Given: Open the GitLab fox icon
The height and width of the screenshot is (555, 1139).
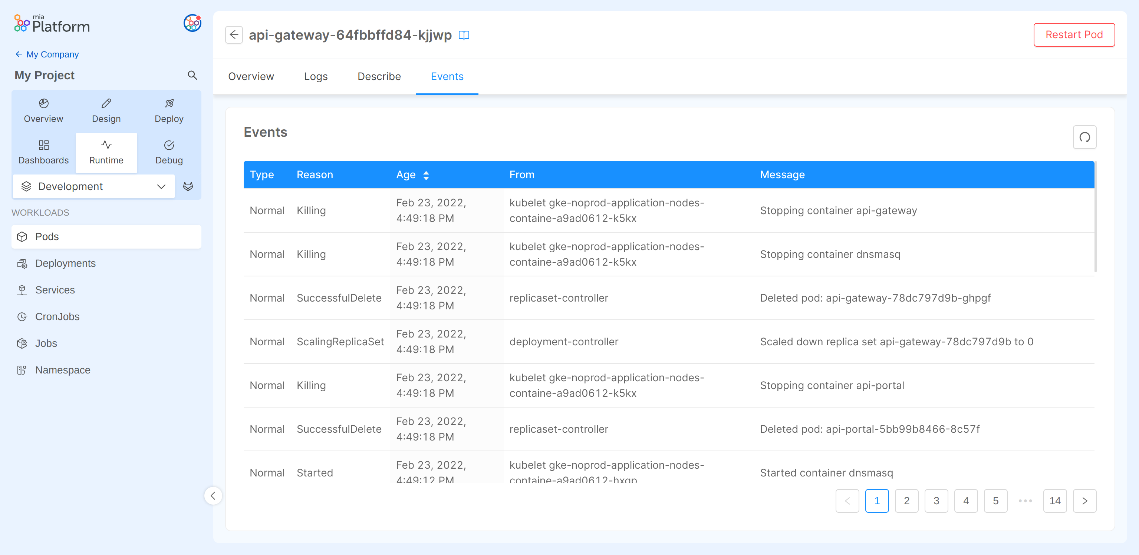Looking at the screenshot, I should pyautogui.click(x=188, y=186).
